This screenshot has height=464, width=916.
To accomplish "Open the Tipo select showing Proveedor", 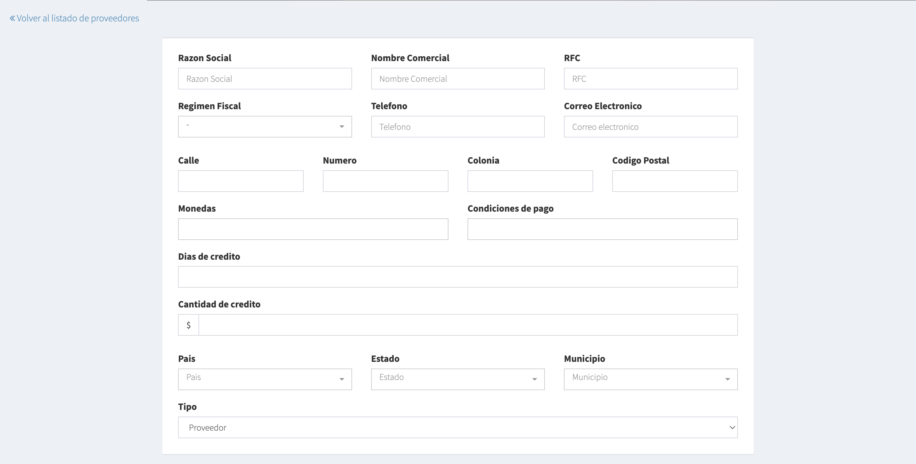I will [x=457, y=427].
